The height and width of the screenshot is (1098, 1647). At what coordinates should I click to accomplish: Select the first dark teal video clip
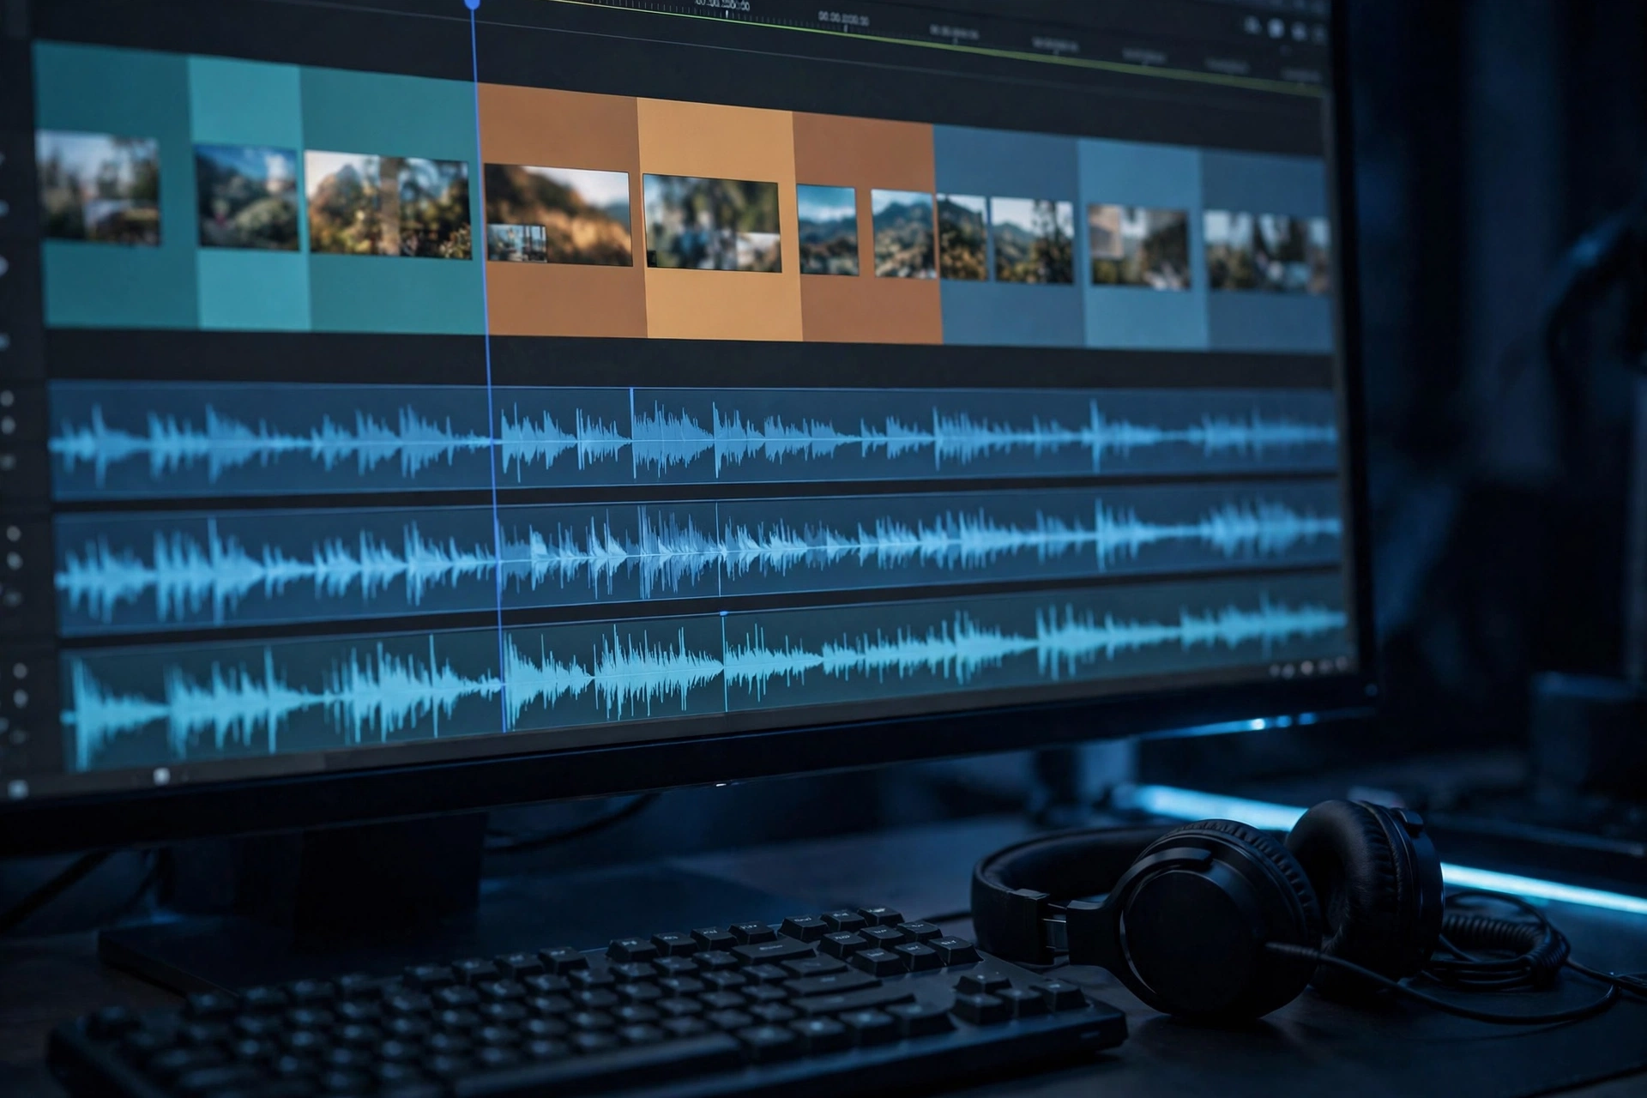[116, 184]
